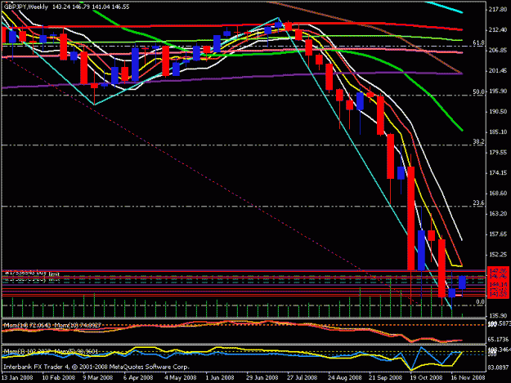The width and height of the screenshot is (511, 383).
Task: Click the 217.80 price scale label
Action: point(498,10)
